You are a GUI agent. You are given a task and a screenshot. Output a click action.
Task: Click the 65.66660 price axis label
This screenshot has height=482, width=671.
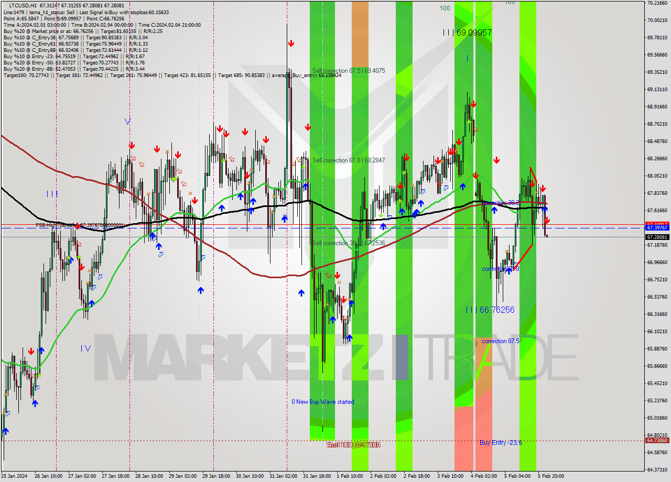pos(657,366)
